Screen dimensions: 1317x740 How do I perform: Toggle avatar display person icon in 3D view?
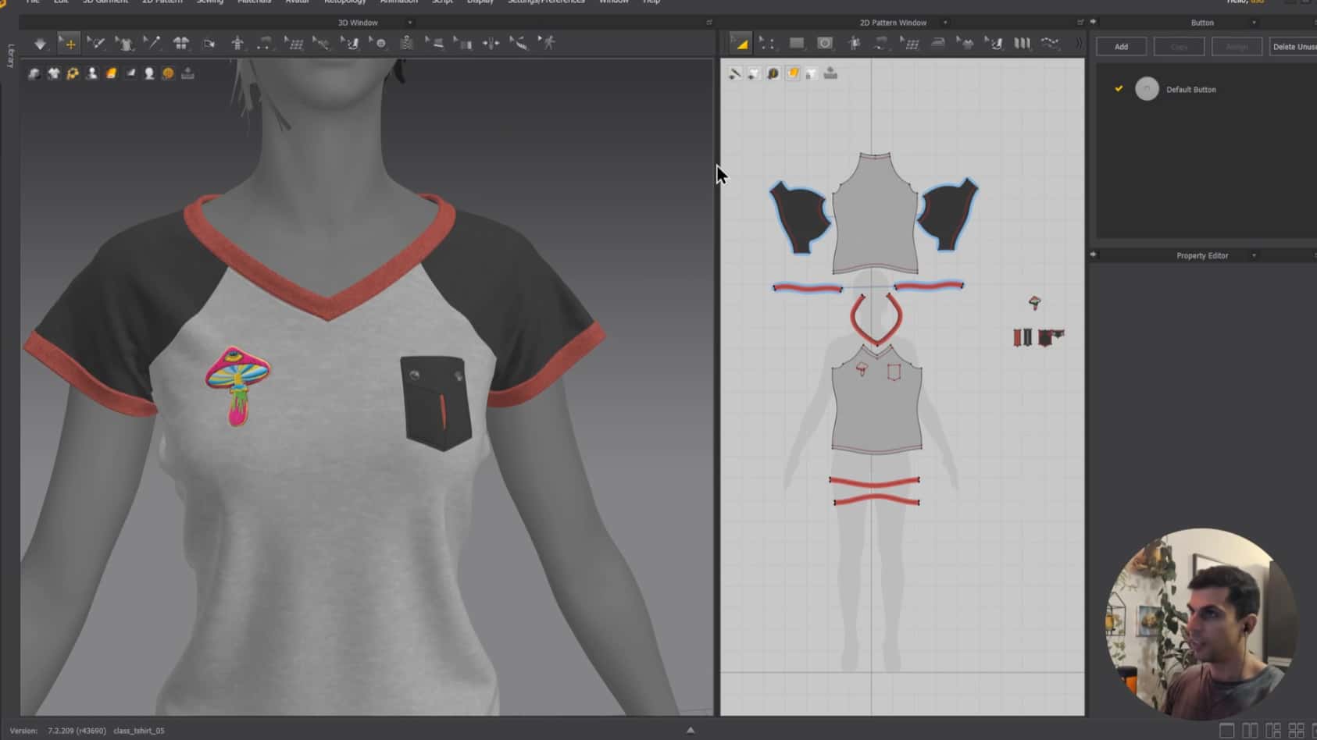(x=91, y=73)
